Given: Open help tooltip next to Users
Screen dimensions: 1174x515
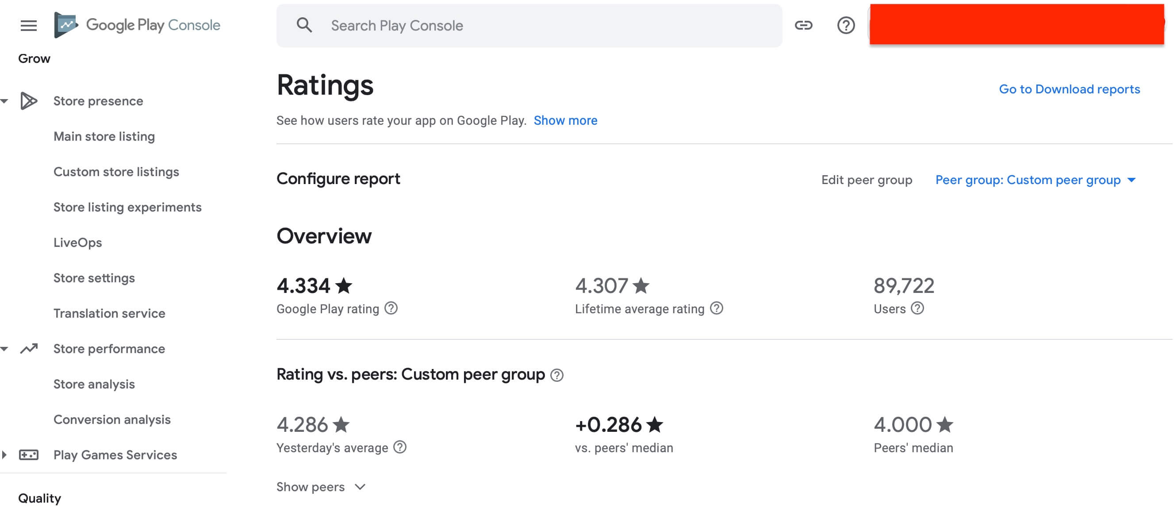Looking at the screenshot, I should pos(917,308).
